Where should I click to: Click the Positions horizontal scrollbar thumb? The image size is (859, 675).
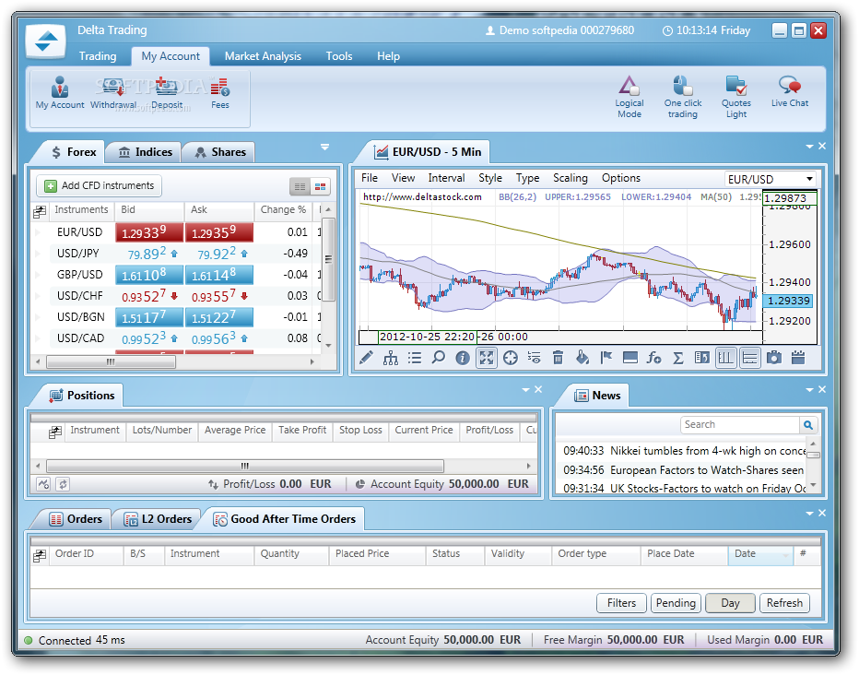coord(245,467)
